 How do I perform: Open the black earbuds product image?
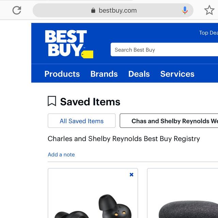[x=93, y=206]
